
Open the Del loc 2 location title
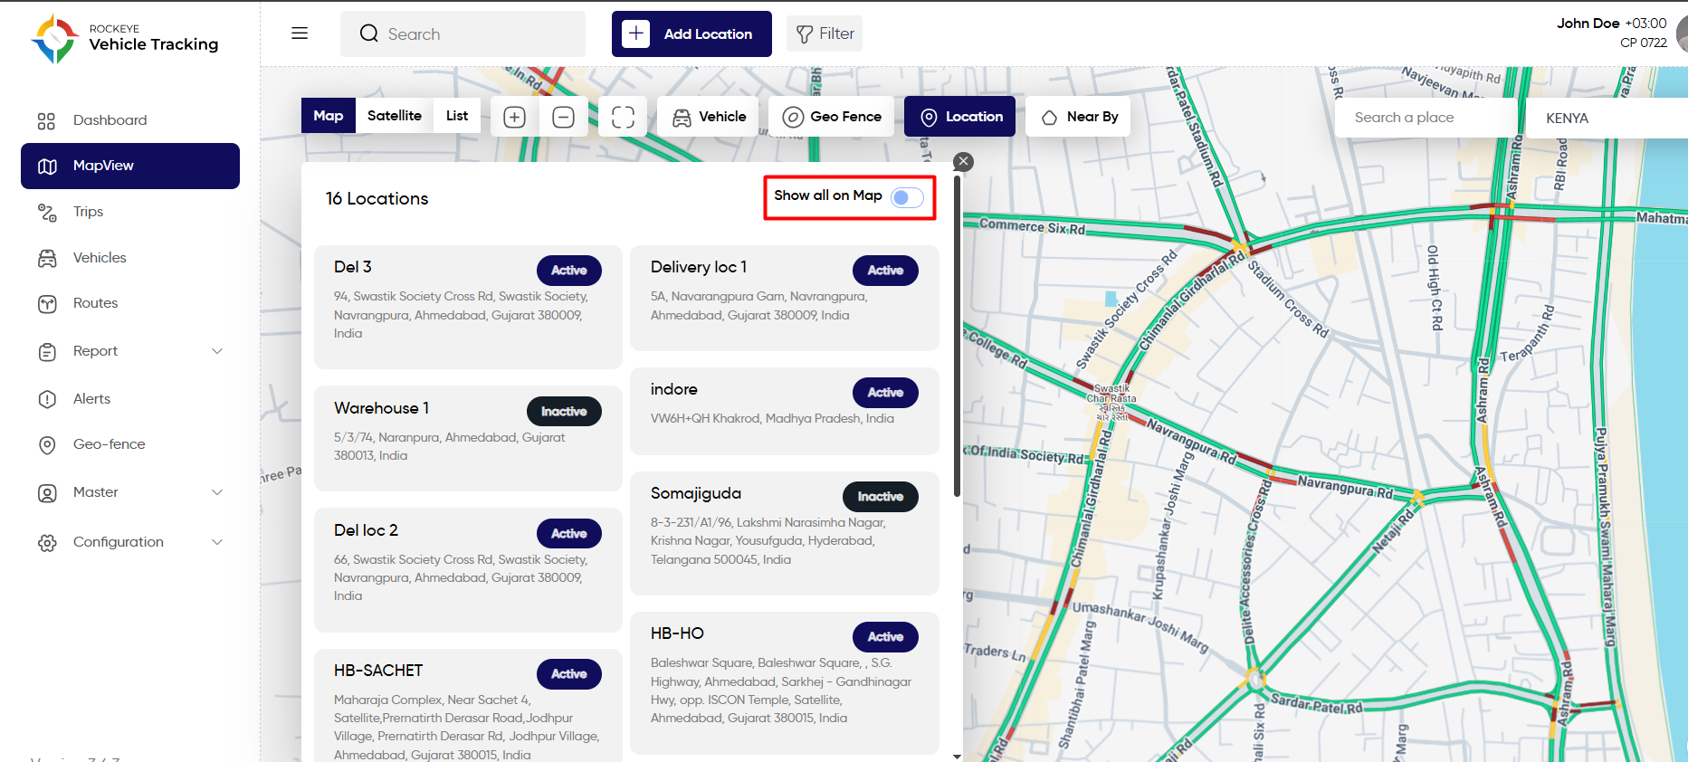[366, 530]
